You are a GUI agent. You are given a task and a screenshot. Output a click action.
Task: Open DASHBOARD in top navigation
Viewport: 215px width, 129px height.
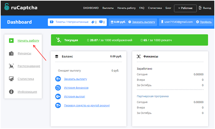coord(91,8)
